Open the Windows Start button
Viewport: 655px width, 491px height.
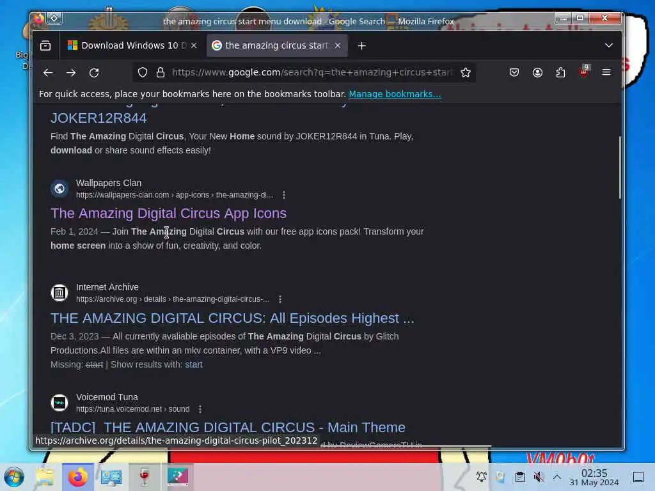14,477
